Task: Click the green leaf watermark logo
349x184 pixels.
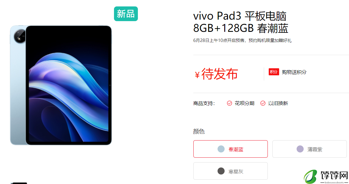Action: click(x=310, y=177)
